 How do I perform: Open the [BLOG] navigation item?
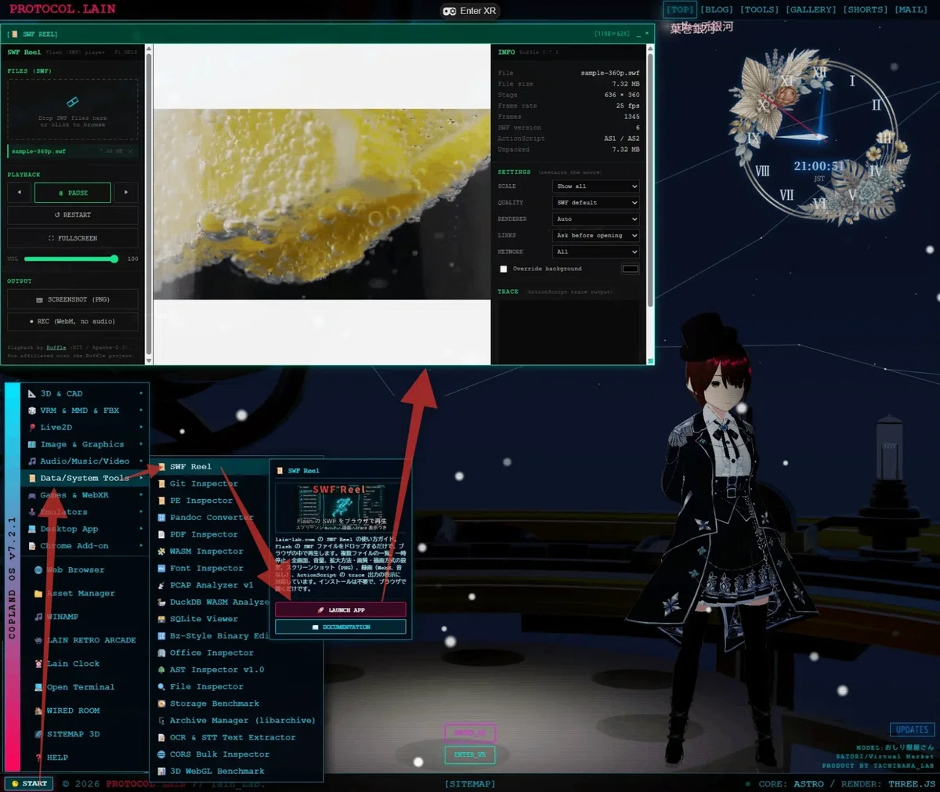[717, 9]
